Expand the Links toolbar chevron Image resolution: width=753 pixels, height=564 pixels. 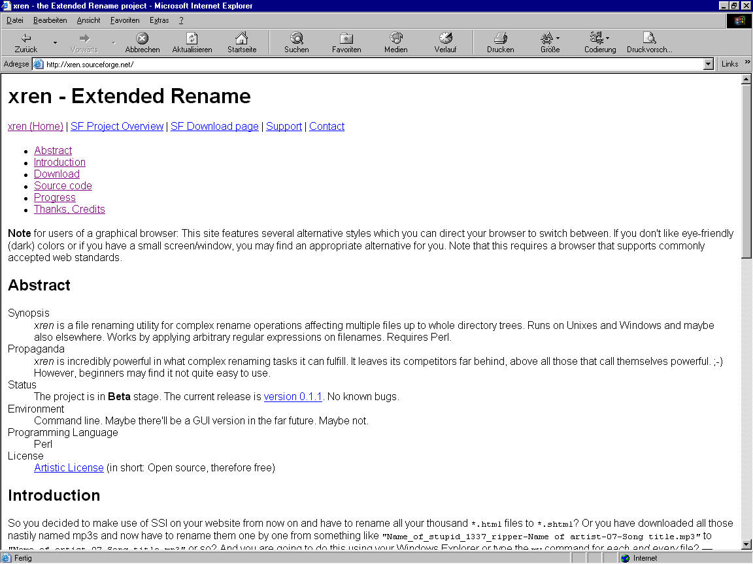pyautogui.click(x=746, y=63)
